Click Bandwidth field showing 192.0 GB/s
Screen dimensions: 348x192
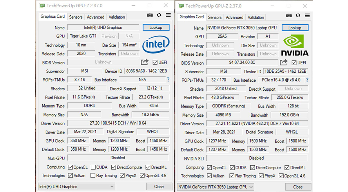(289, 115)
